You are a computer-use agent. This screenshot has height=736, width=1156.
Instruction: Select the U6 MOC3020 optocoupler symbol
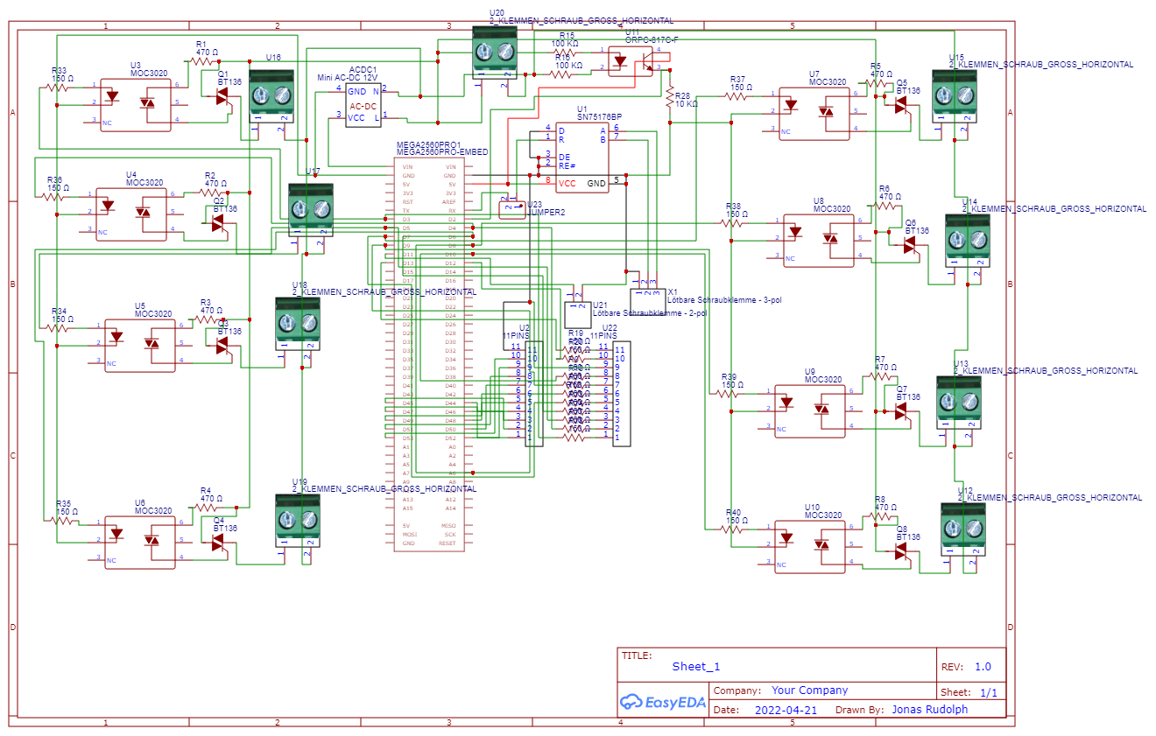pyautogui.click(x=140, y=543)
